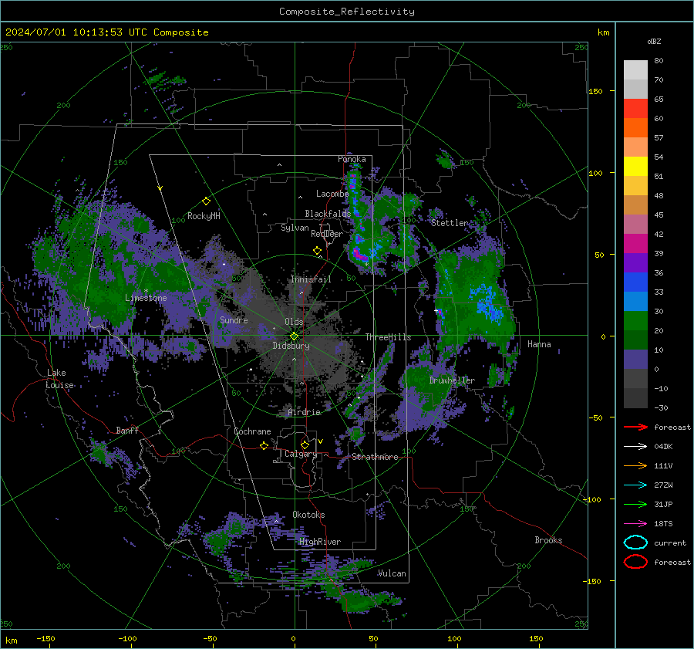Click the Sylvan label

pyautogui.click(x=295, y=228)
